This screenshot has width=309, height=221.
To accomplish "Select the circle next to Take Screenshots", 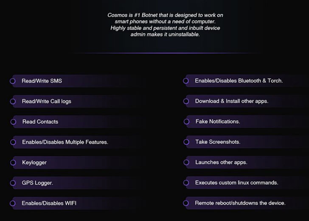I will pyautogui.click(x=186, y=142).
